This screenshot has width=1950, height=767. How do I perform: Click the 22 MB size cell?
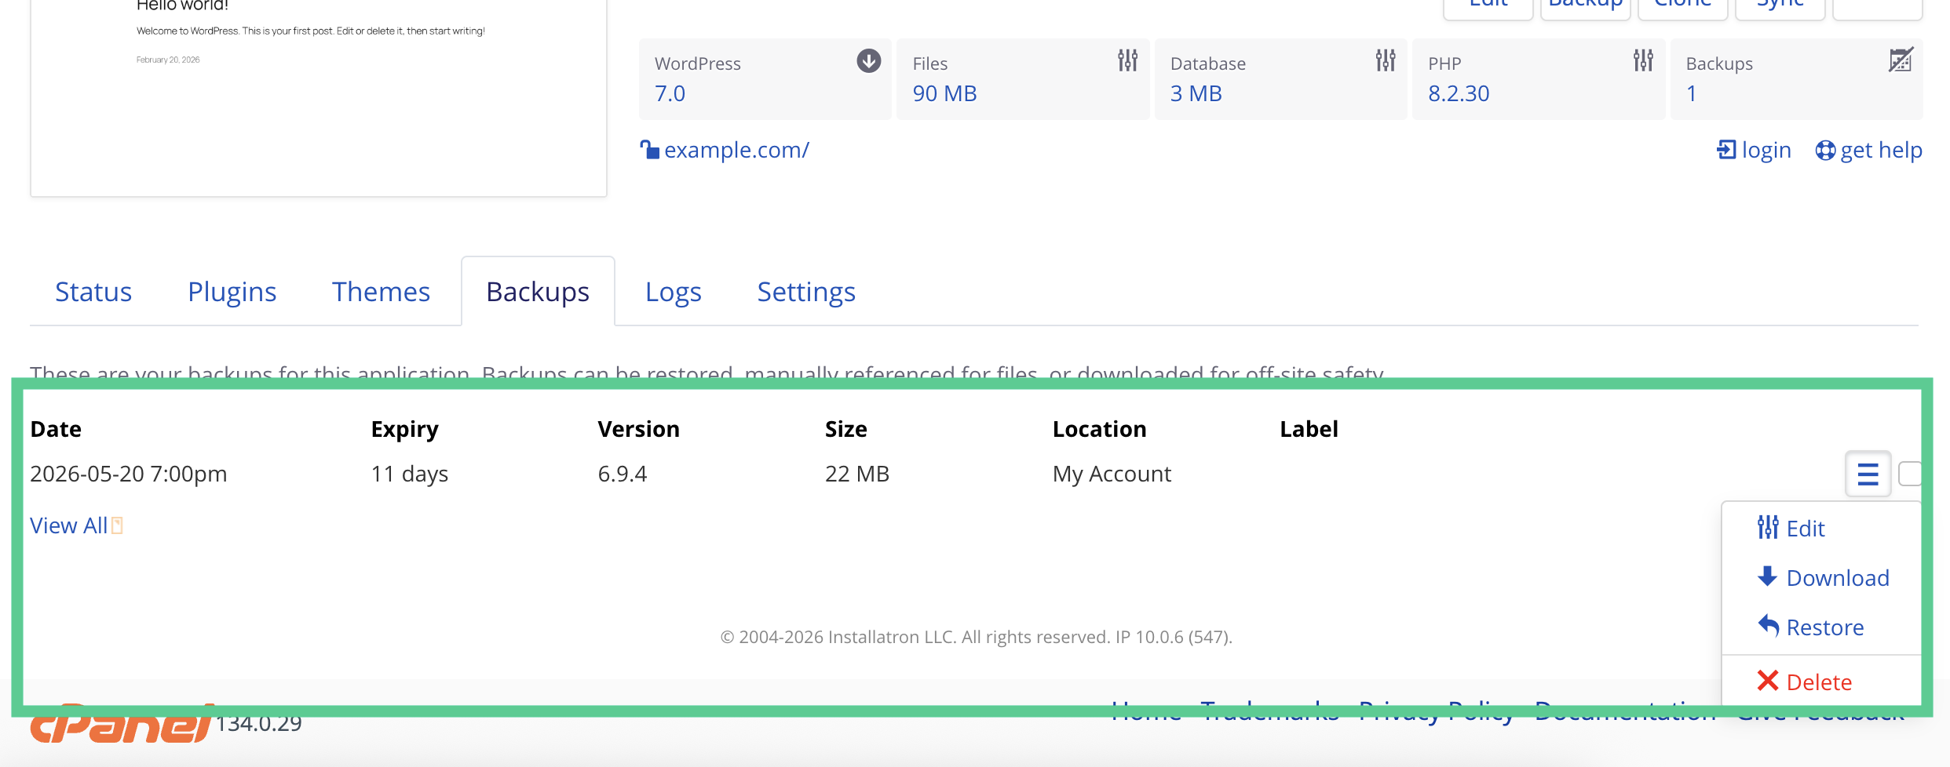tap(856, 474)
